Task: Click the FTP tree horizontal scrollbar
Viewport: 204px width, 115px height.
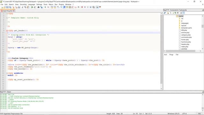Action: [x=180, y=51]
